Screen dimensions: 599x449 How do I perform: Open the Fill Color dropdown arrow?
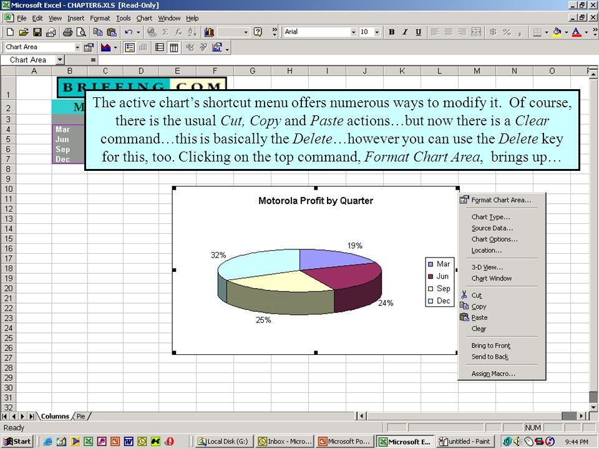(566, 32)
